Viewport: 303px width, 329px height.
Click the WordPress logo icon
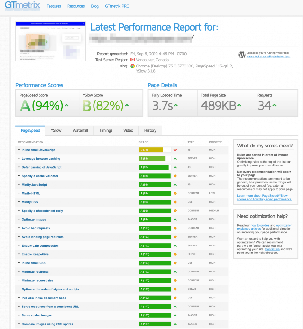[x=242, y=55]
